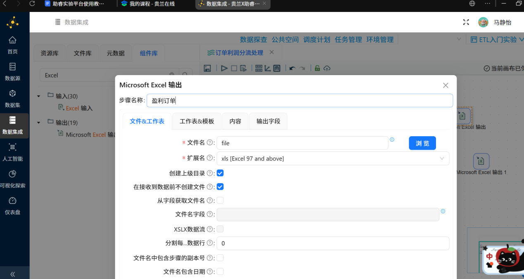Image resolution: width=524 pixels, height=279 pixels.
Task: Click the undo arrow in canvas toolbar
Action: (293, 68)
